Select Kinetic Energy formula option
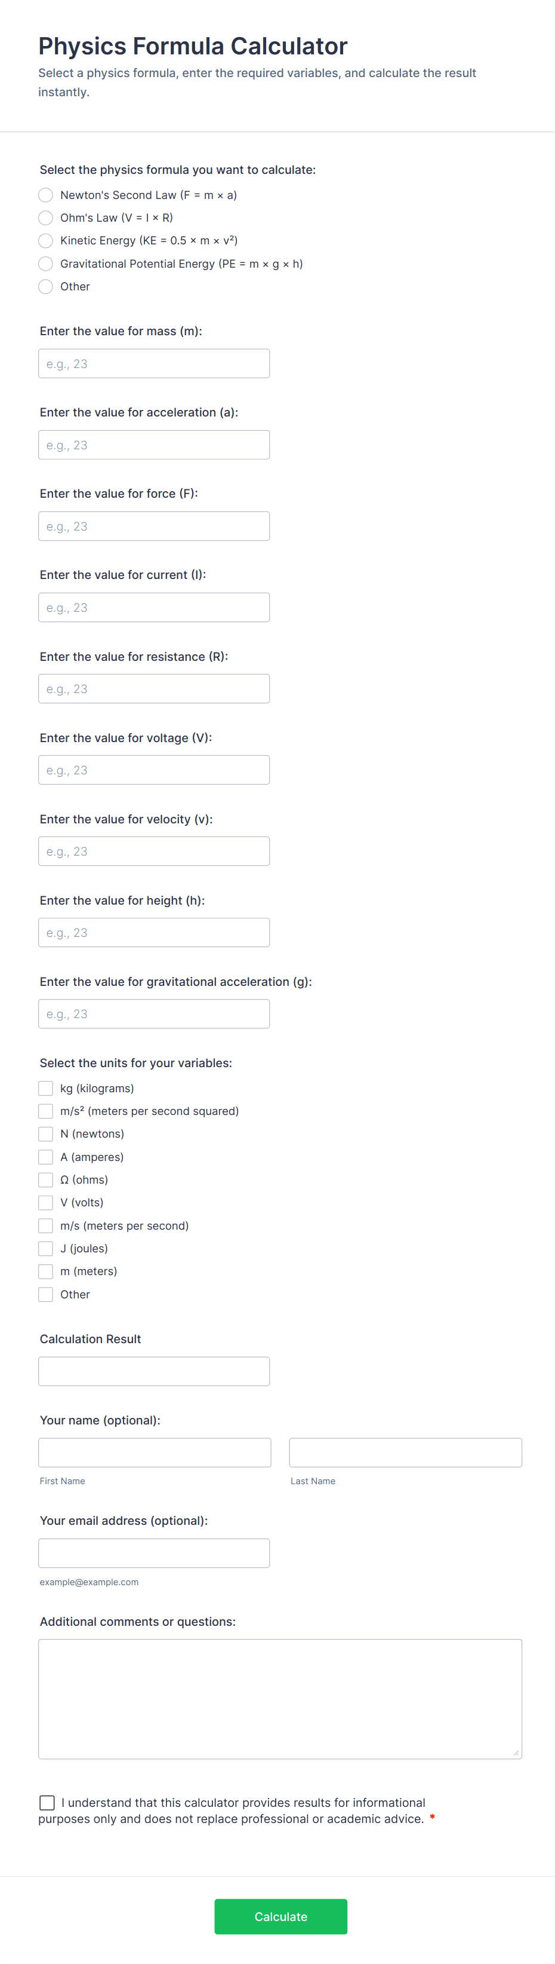This screenshot has height=1964, width=555. [x=45, y=240]
